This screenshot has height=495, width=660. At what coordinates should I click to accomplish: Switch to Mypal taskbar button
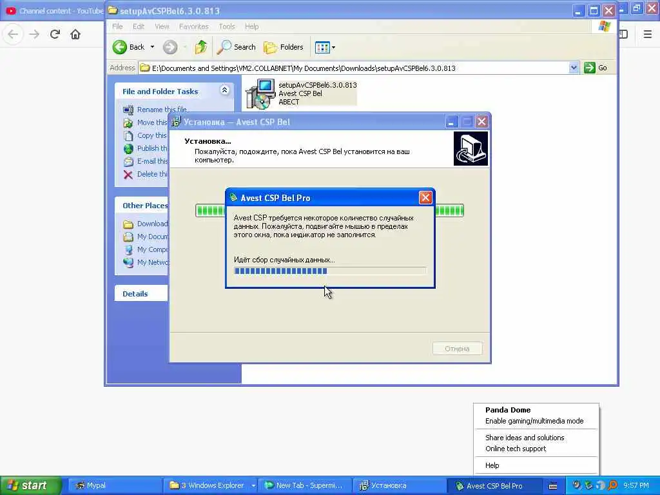click(x=113, y=486)
